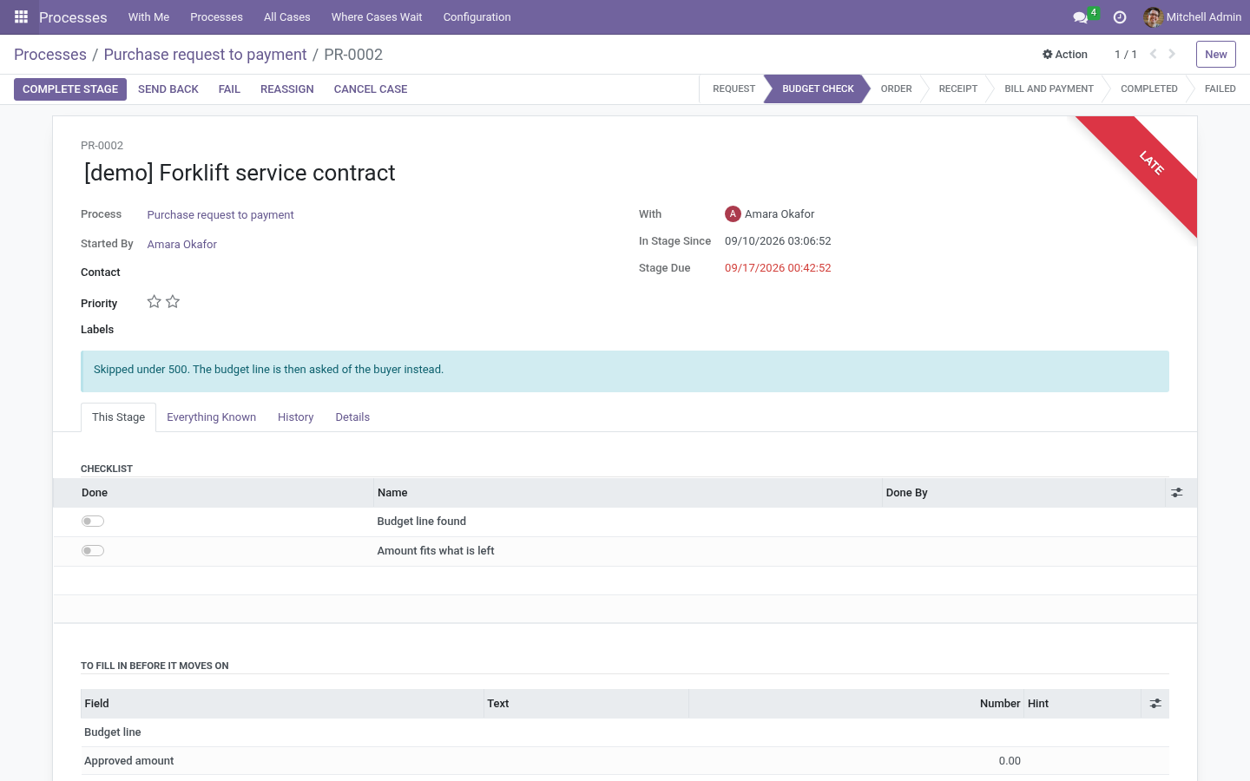This screenshot has height=781, width=1250.
Task: Set priority to the second star
Action: (x=173, y=302)
